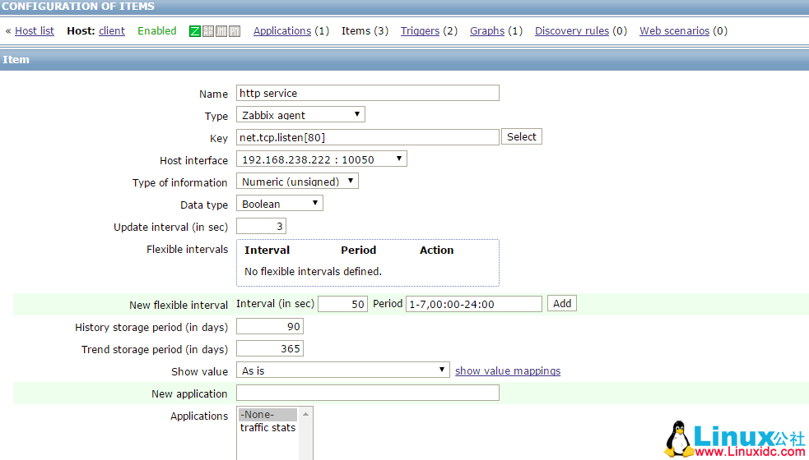Click the JMX availability icon
The width and height of the screenshot is (809, 460).
[221, 31]
